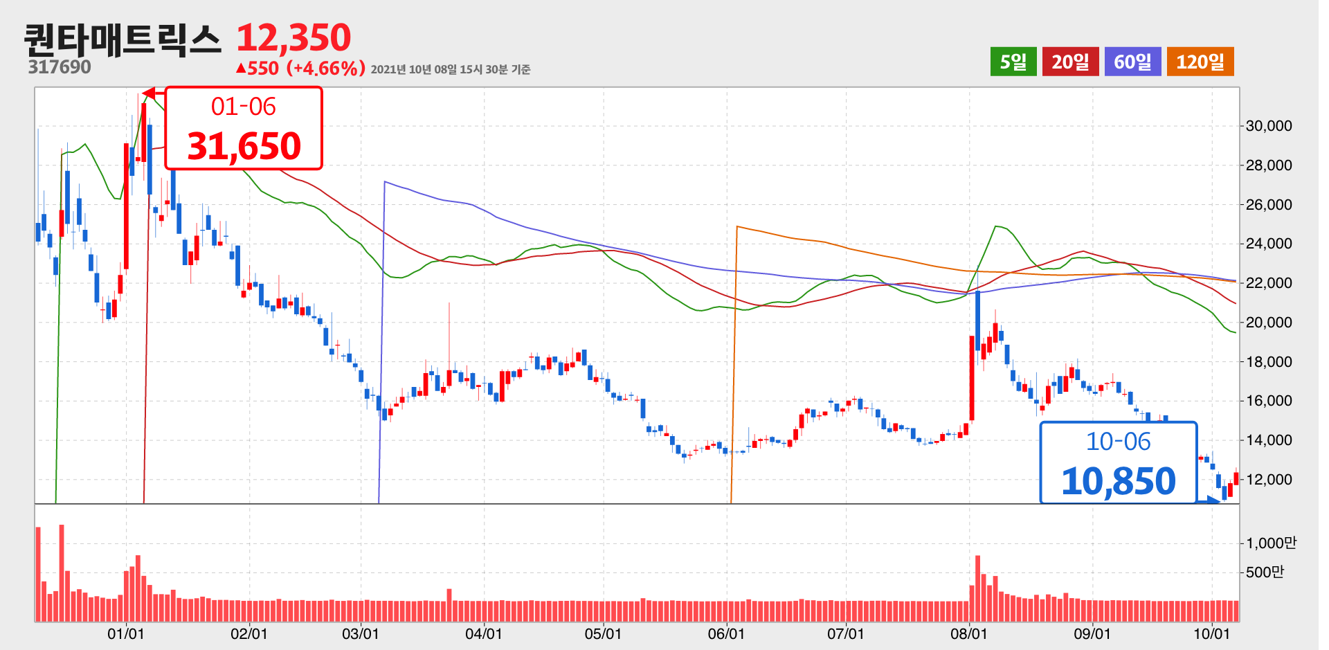Click the 07/01 date axis label
1329x650 pixels.
pyautogui.click(x=846, y=634)
